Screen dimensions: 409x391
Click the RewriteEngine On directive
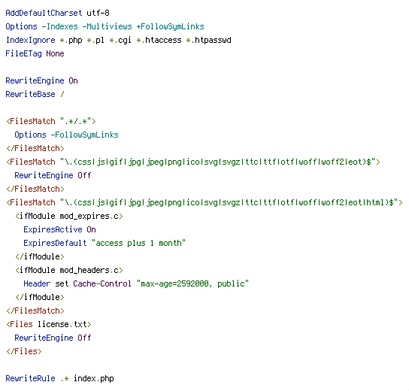42,80
